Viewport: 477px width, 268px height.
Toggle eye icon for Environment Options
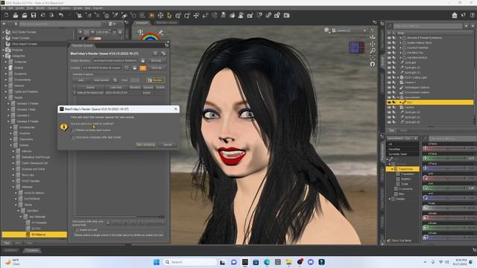point(389,92)
